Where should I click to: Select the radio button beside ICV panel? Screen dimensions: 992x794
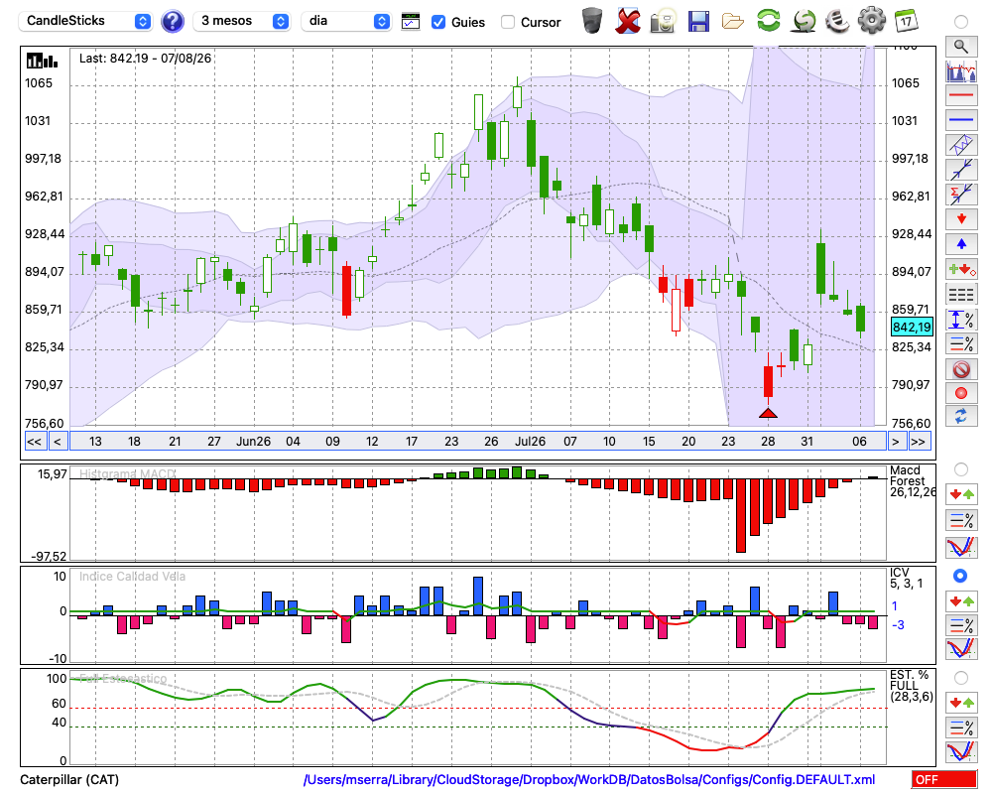click(960, 576)
